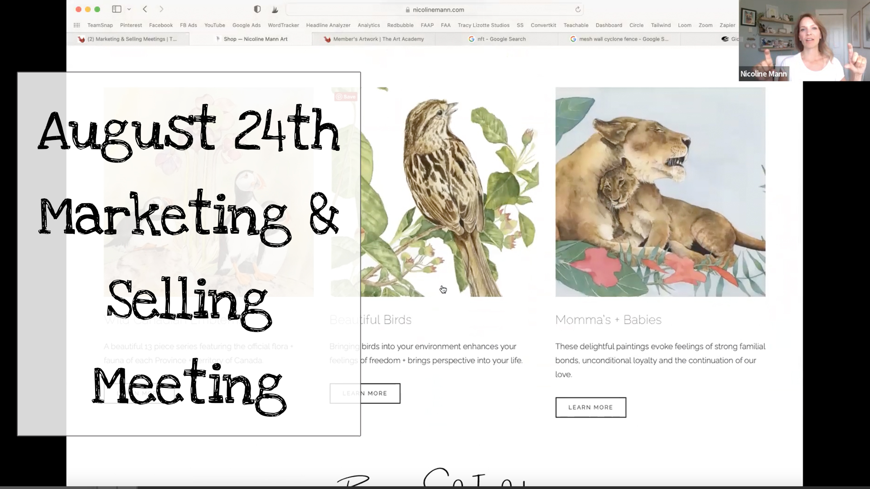This screenshot has height=489, width=870.
Task: Open the FAAP bookmark
Action: pos(427,25)
